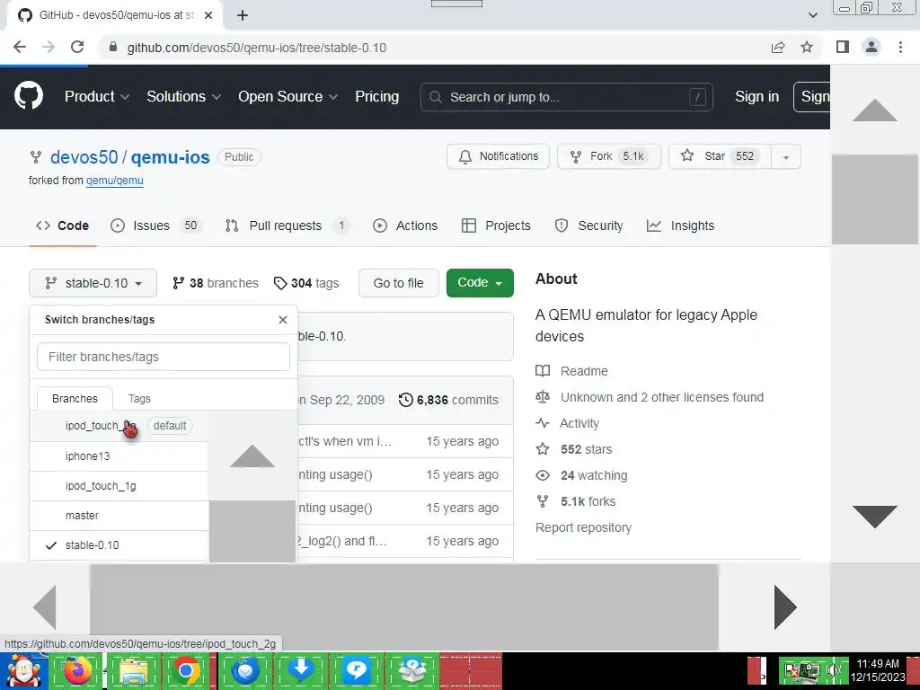The width and height of the screenshot is (920, 690).
Task: Open the 552 stars link
Action: point(574,449)
